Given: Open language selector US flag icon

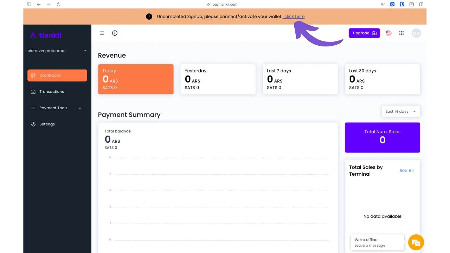Looking at the screenshot, I should click(388, 33).
